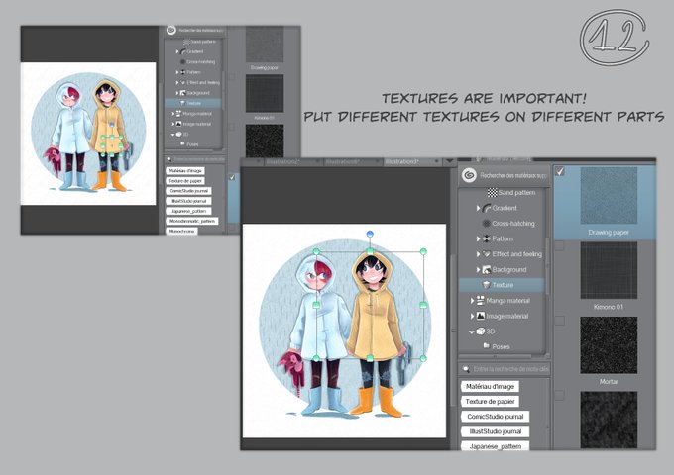The height and width of the screenshot is (475, 674).
Task: Click the Monochromatic_pattern tag in the back window
Action: 192,221
